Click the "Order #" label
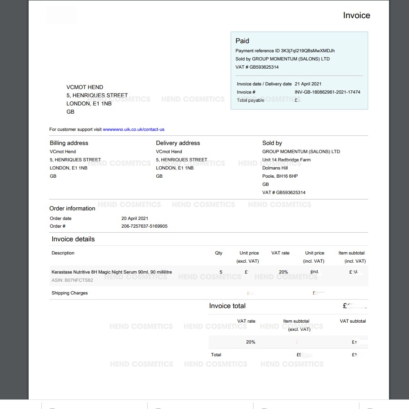Image resolution: width=409 pixels, height=409 pixels. click(58, 226)
